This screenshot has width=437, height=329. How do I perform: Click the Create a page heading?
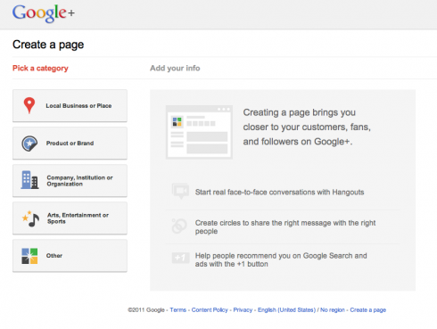[x=48, y=45]
